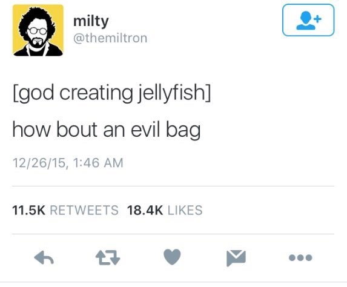Send tweet via direct message envelope icon
This screenshot has width=347, height=287.
coord(236,258)
